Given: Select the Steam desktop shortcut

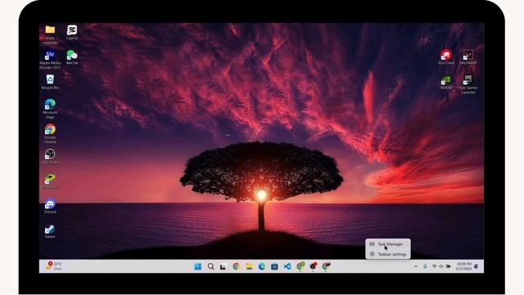Looking at the screenshot, I should (50, 231).
